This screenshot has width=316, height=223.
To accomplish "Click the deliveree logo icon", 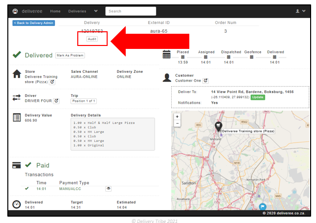I will click(x=15, y=11).
